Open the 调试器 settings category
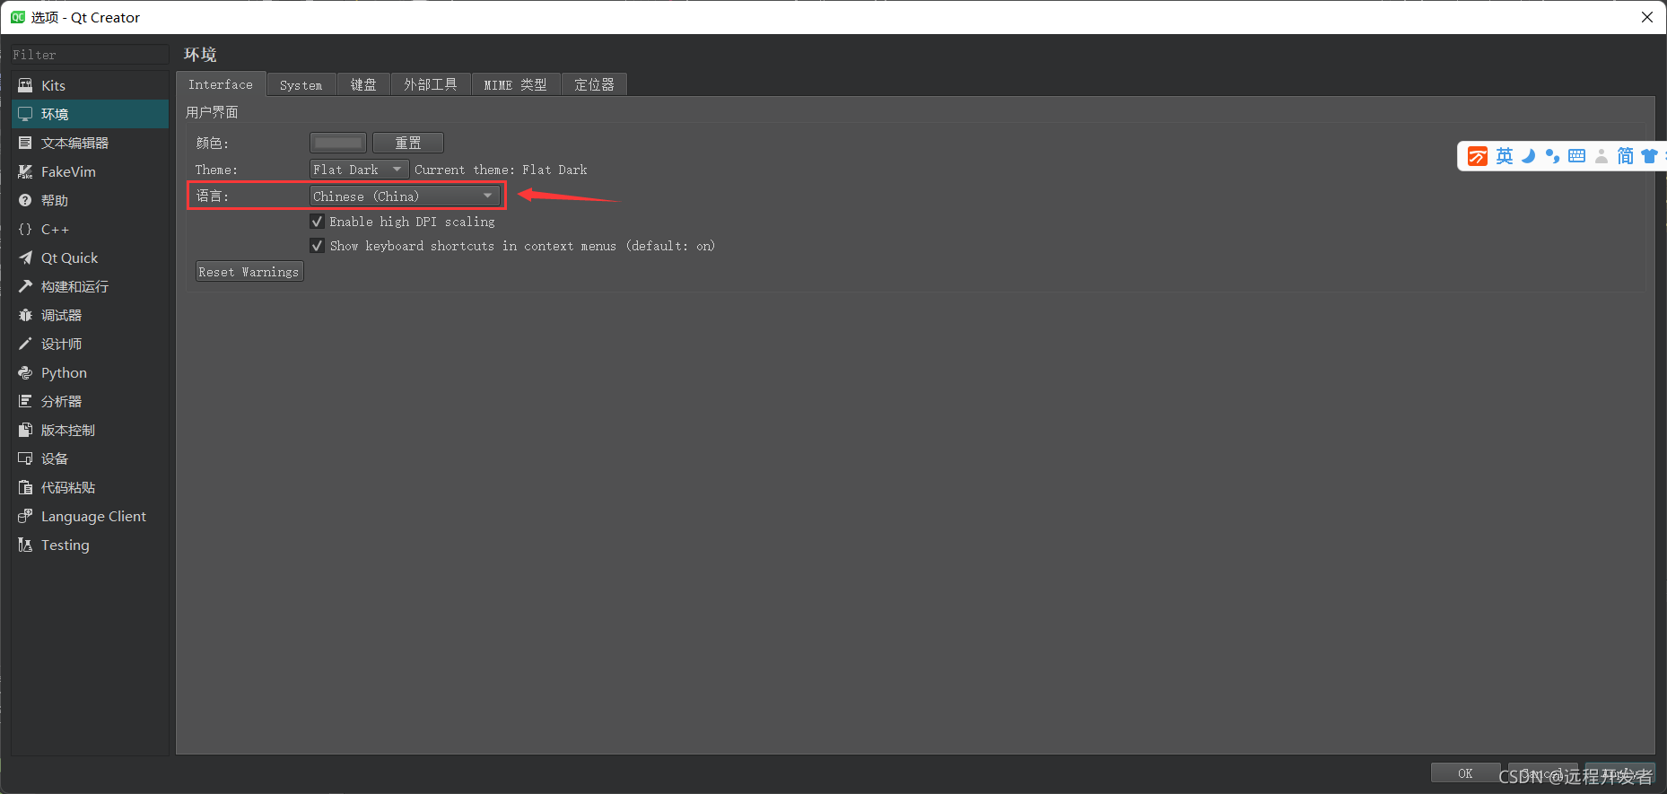1667x794 pixels. 90,315
